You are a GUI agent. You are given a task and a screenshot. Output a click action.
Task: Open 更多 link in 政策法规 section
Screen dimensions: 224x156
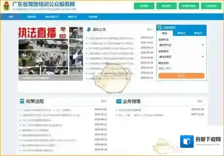point(104,101)
